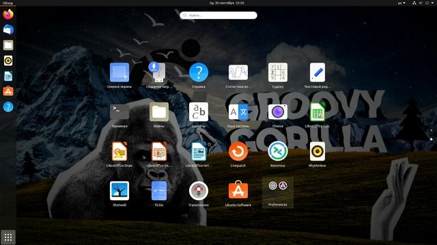Click the Обзор activities button

(x=8, y=3)
